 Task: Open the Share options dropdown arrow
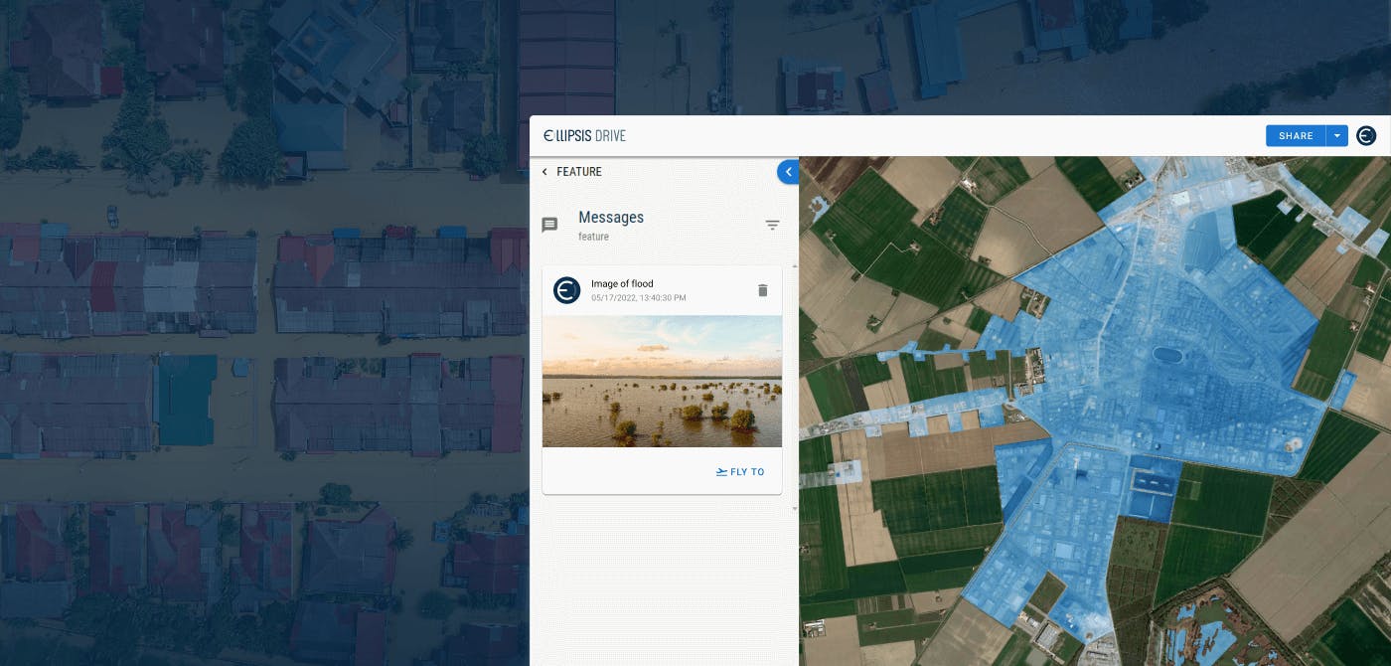point(1337,135)
